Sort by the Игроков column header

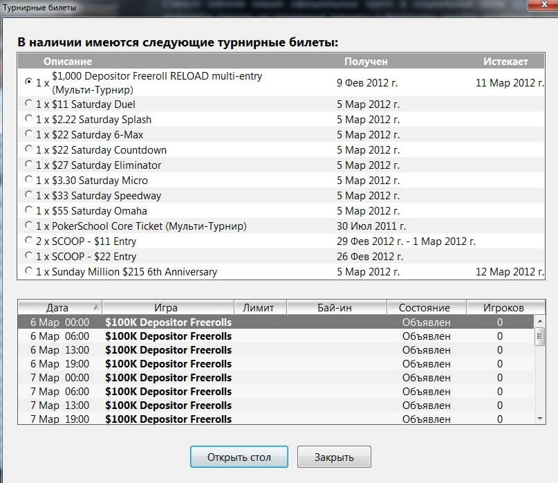click(x=505, y=307)
